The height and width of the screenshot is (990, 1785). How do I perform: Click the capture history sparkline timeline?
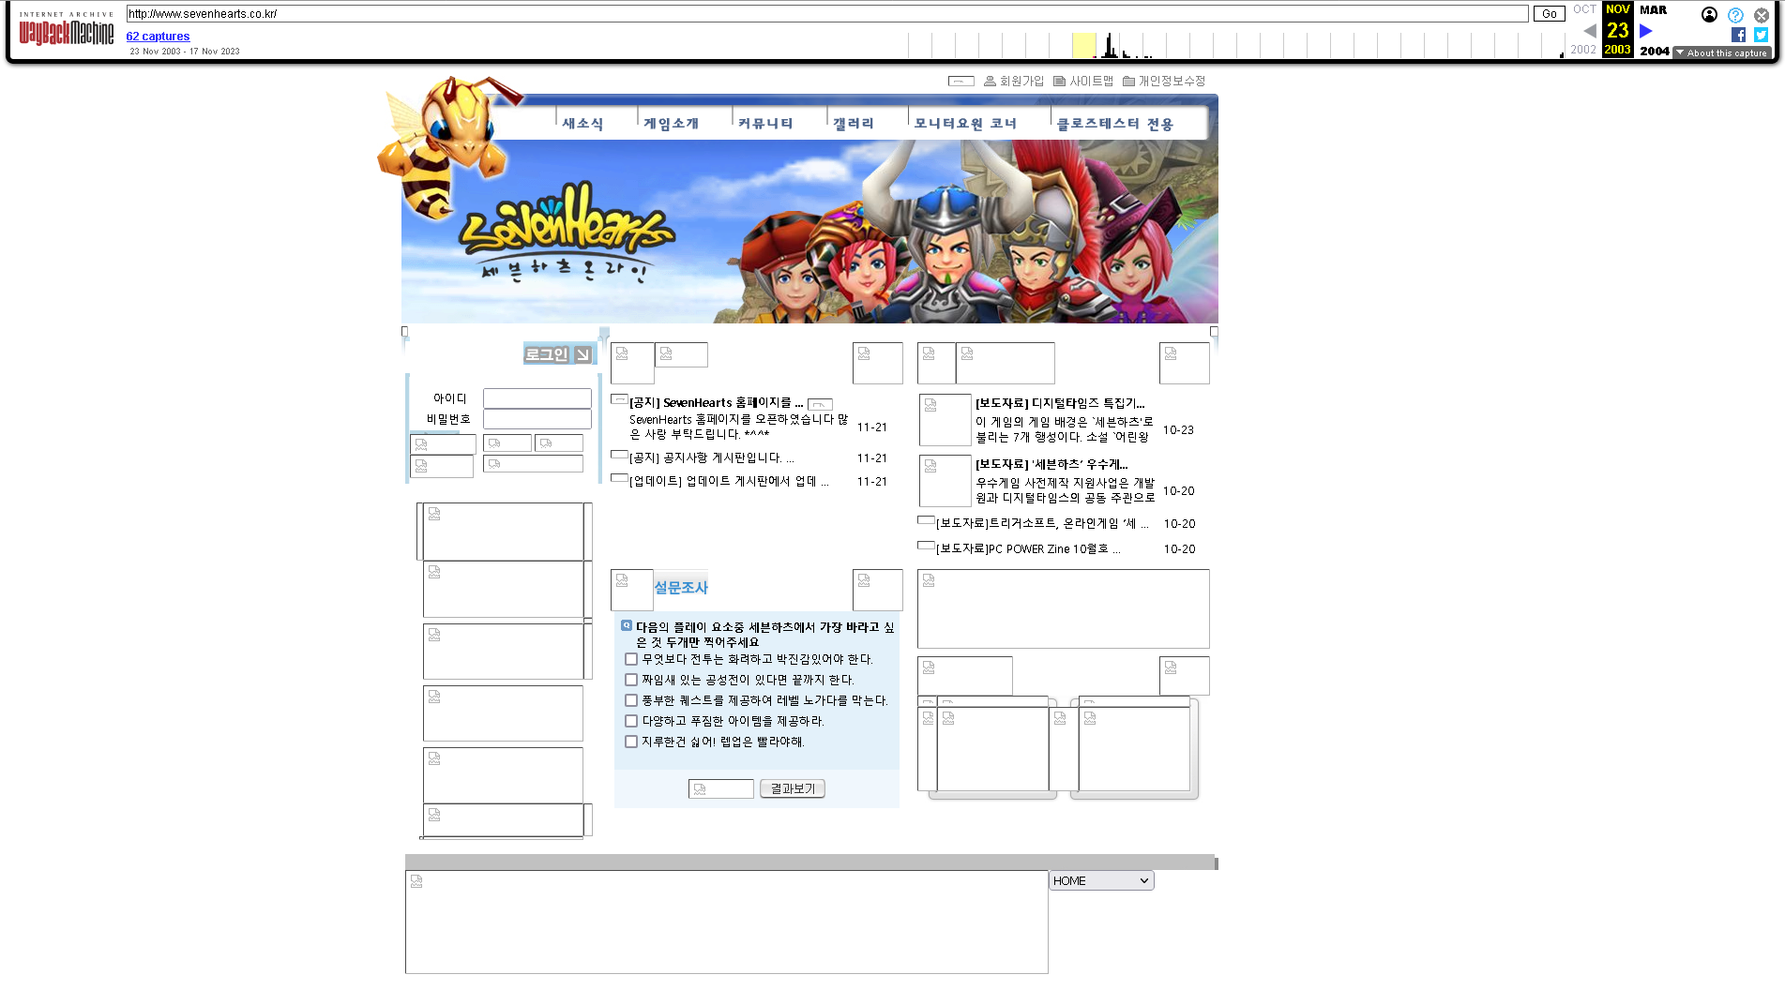tap(1236, 45)
